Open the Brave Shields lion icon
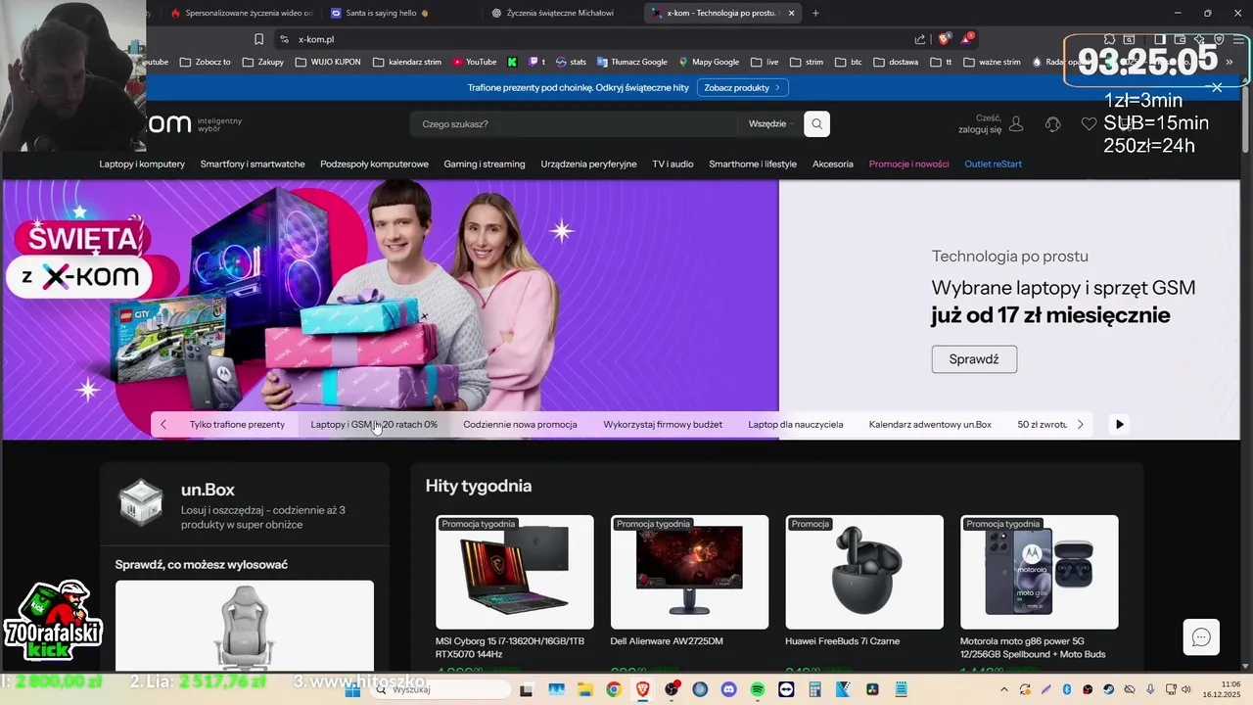1253x705 pixels. pyautogui.click(x=945, y=39)
